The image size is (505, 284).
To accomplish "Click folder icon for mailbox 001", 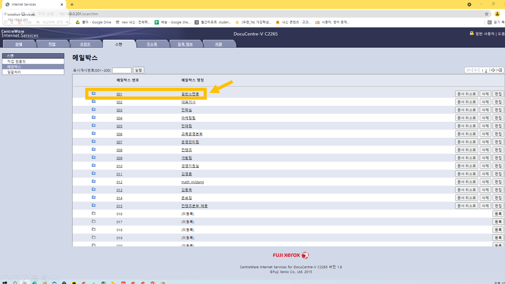I will (94, 93).
